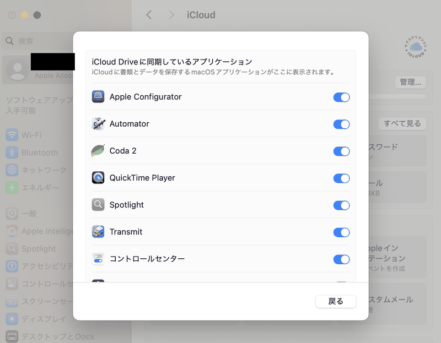Disable Coda 2 iCloud sync switch
The width and height of the screenshot is (441, 343).
pos(341,151)
